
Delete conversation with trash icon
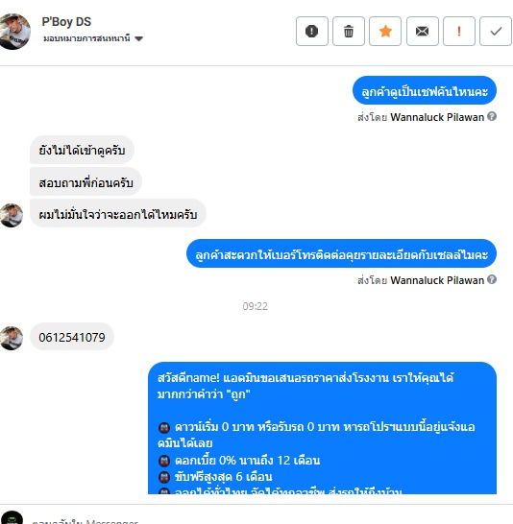(349, 31)
